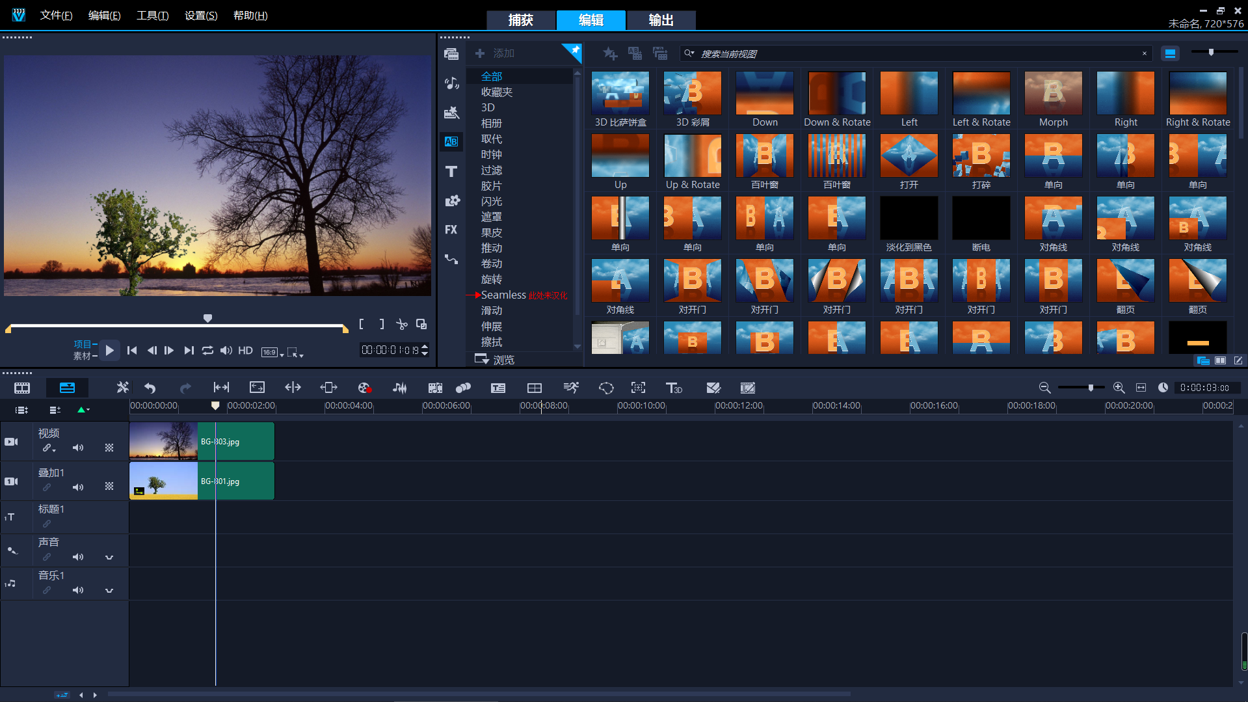This screenshot has height=702, width=1248.
Task: Toggle repeat playback loop
Action: [x=207, y=350]
